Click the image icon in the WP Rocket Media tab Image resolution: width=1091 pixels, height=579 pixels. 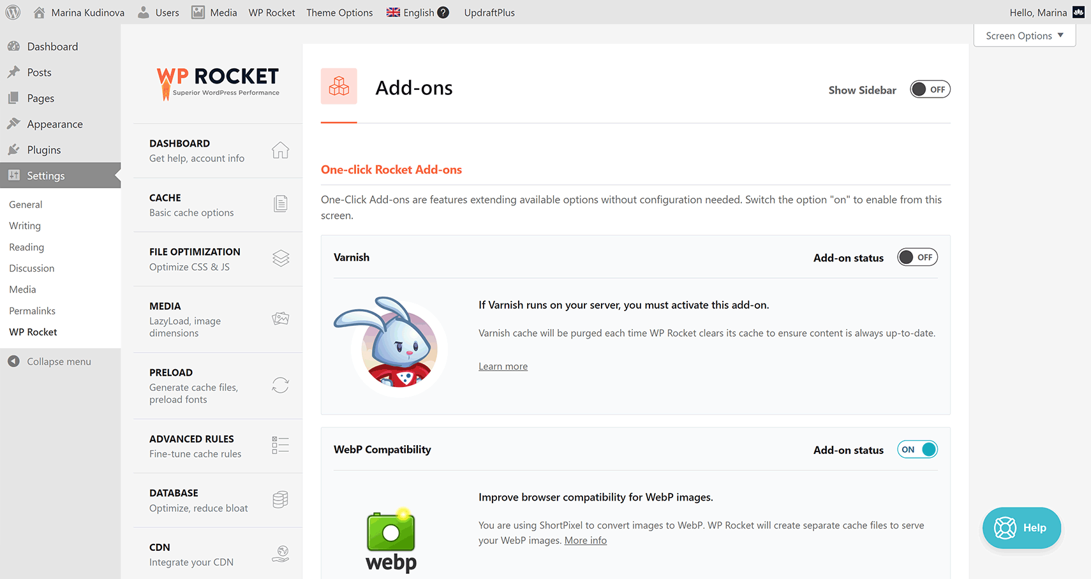(281, 318)
